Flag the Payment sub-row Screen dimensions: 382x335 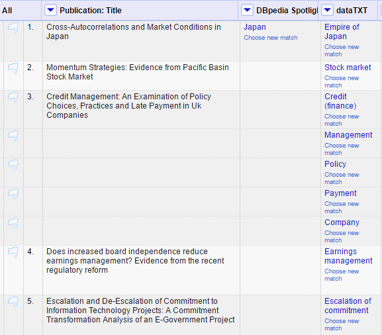[13, 194]
